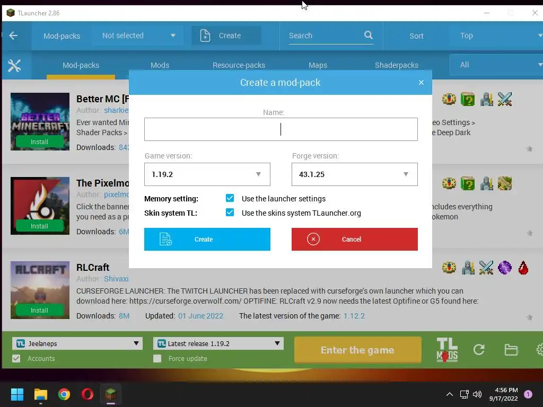Open the notification badge in system tray

528,394
